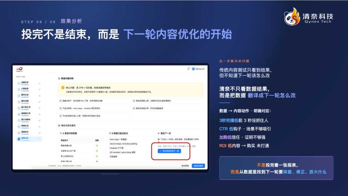Click in-progress spinner icon on 效果分析 step
This screenshot has height=196, width=348.
pyautogui.click(x=40, y=139)
